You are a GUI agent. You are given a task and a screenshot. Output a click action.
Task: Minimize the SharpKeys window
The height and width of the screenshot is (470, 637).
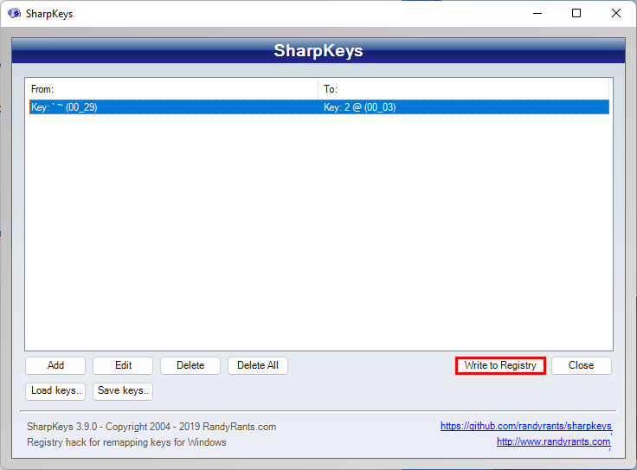coord(537,13)
